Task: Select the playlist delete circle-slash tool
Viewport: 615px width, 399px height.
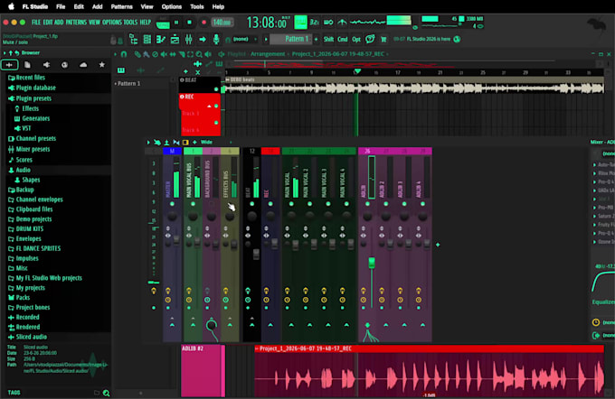Action: (156, 54)
